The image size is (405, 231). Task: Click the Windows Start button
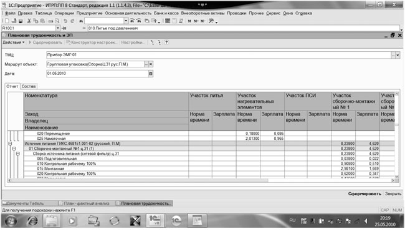click(x=11, y=221)
